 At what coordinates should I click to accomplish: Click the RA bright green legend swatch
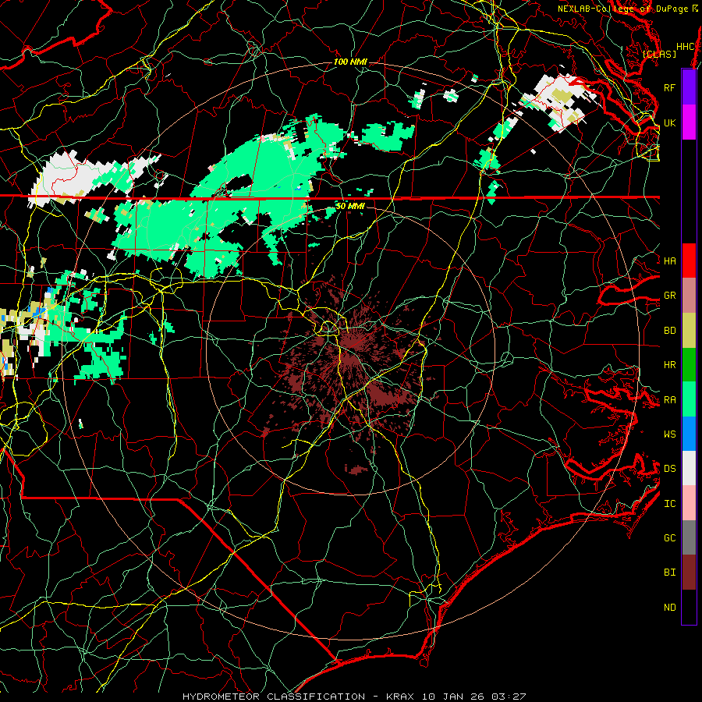[x=689, y=399]
